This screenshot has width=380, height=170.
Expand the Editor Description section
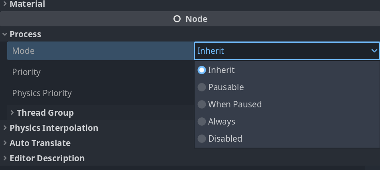(47, 158)
